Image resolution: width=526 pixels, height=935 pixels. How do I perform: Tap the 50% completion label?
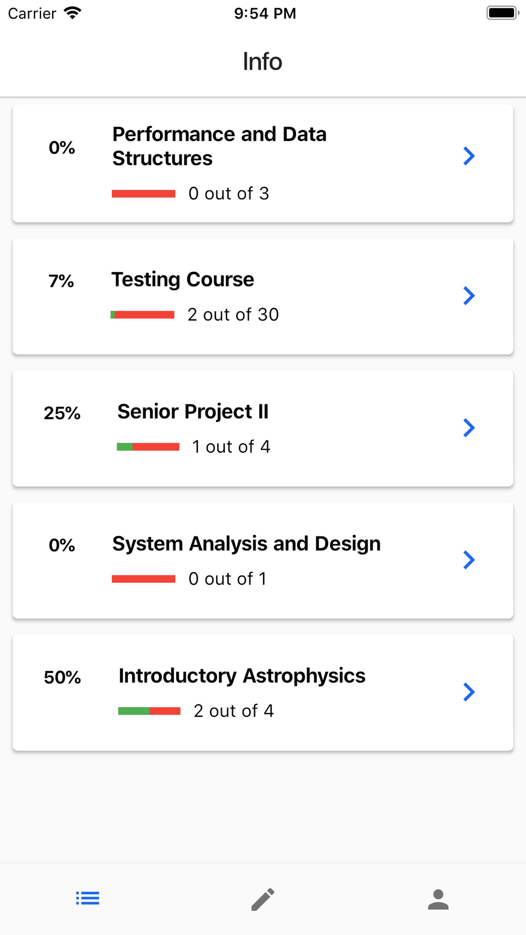coord(62,677)
